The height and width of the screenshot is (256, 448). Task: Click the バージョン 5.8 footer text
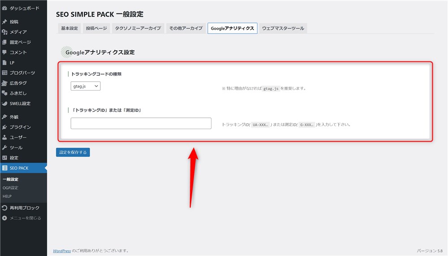(430, 251)
